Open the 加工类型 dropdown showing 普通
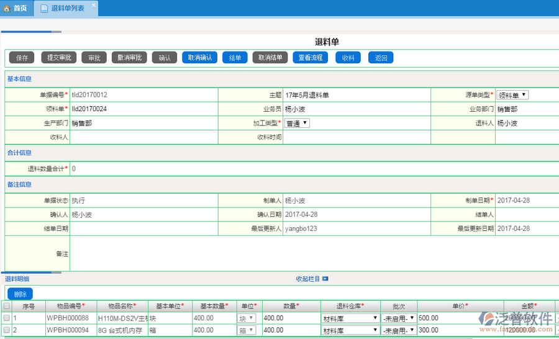Viewport: 559px width, 339px height. click(297, 123)
